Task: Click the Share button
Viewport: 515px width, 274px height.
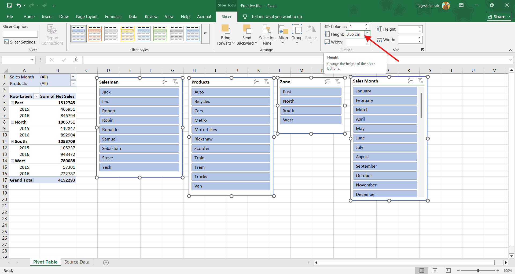Action: (499, 17)
